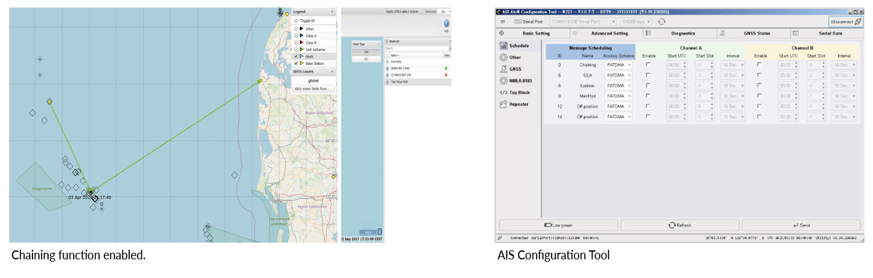
Task: Click the refresh ports icon beside baud rate
Action: 662,22
